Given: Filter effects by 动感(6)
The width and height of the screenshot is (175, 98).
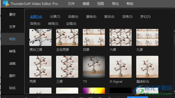Looking at the screenshot, I should click(x=73, y=17).
